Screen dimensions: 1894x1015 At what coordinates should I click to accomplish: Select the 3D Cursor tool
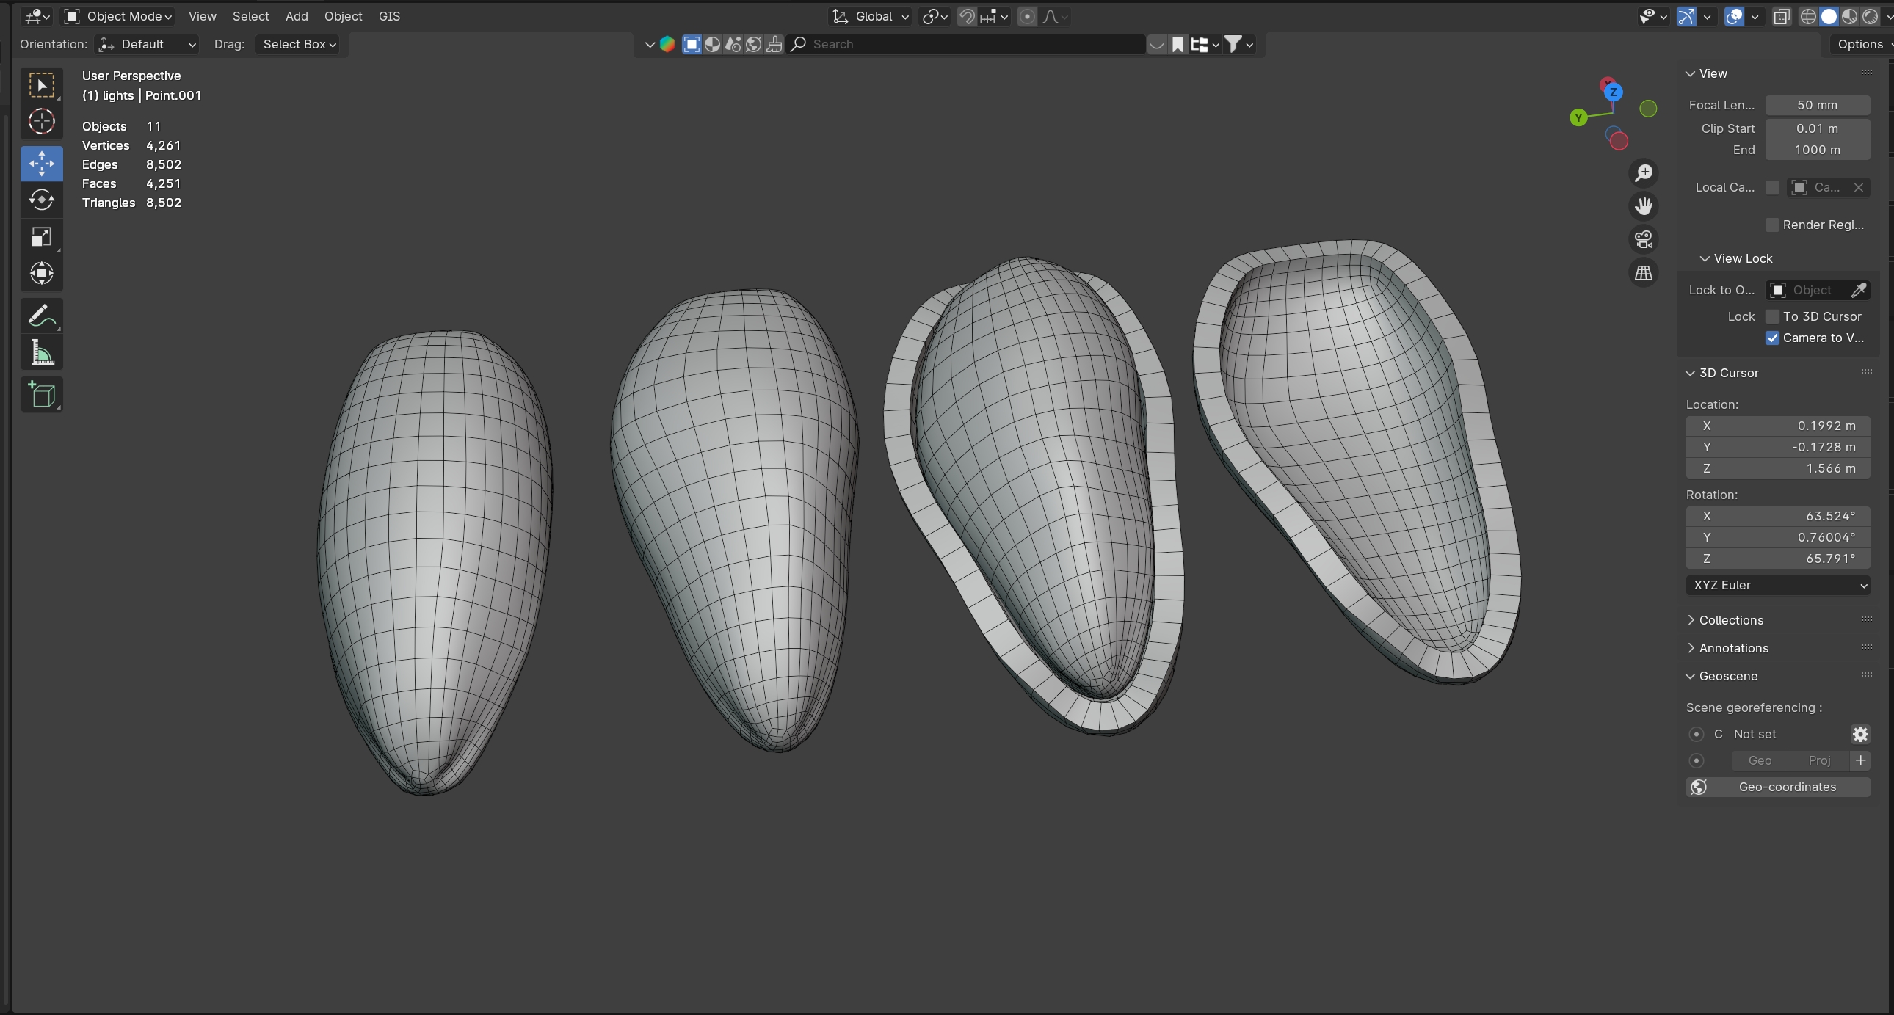pos(41,121)
